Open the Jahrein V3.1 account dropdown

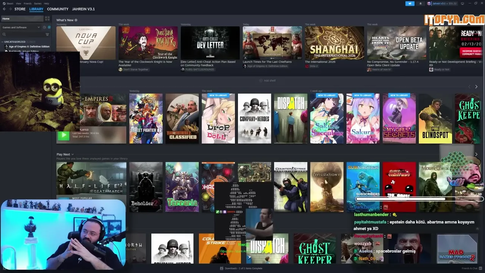442,3
